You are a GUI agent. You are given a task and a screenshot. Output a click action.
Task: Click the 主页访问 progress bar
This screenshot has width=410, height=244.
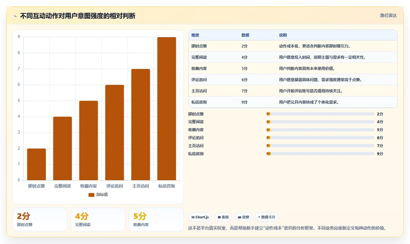point(320,146)
